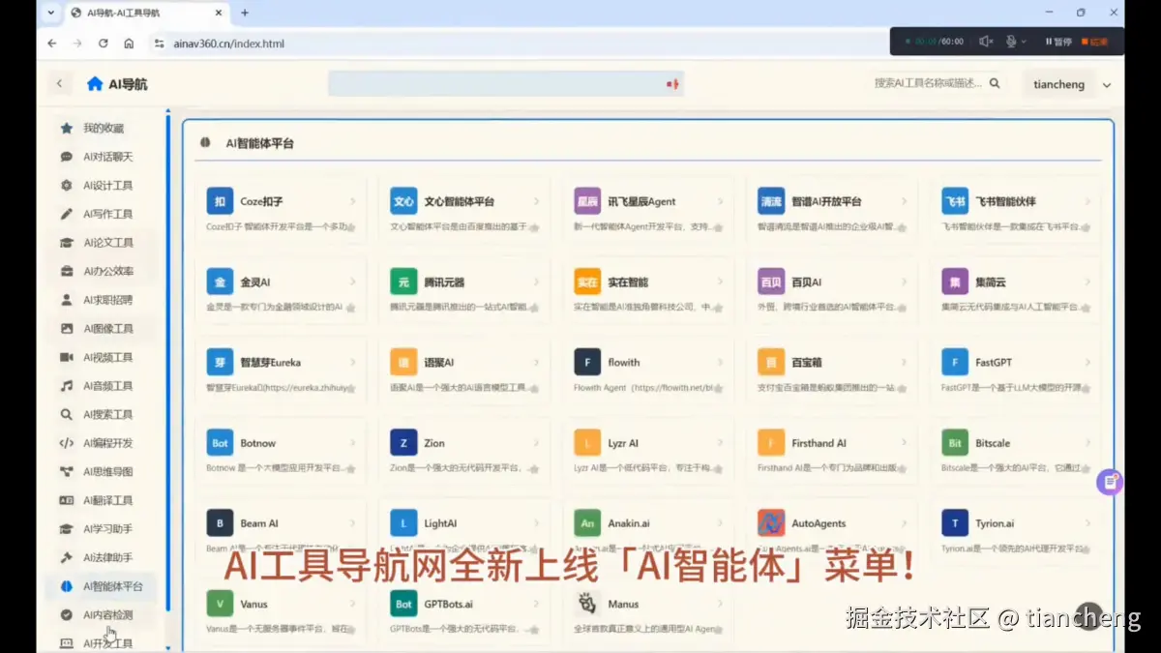
Task: Open the AI编程开发 sidebar category
Action: [108, 443]
